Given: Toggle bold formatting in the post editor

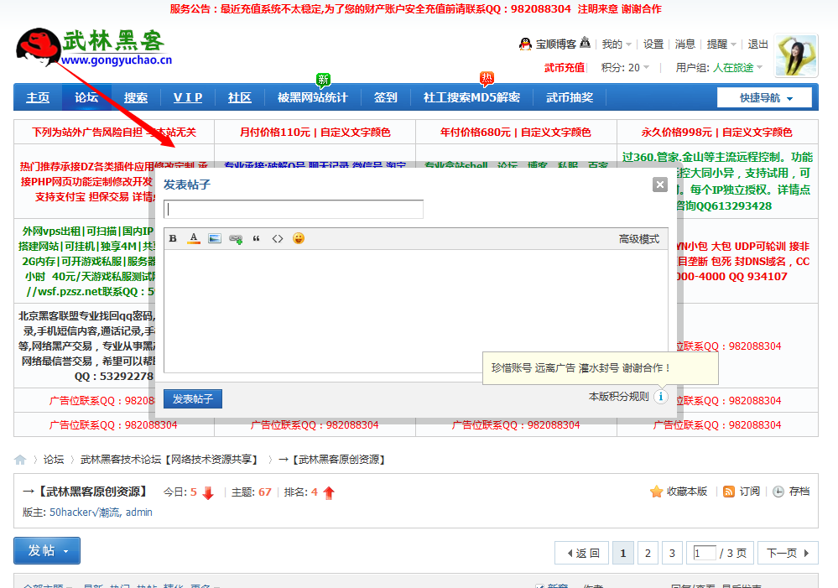Looking at the screenshot, I should tap(172, 238).
